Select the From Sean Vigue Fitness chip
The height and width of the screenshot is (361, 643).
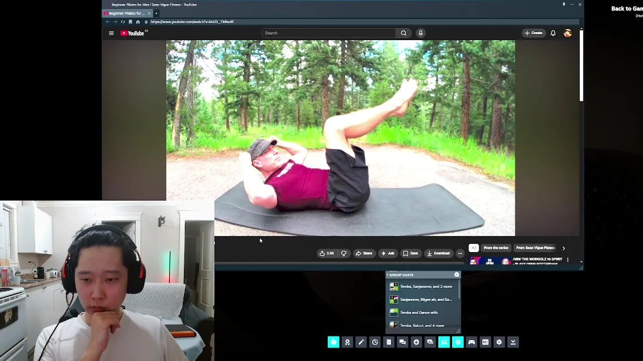point(535,248)
